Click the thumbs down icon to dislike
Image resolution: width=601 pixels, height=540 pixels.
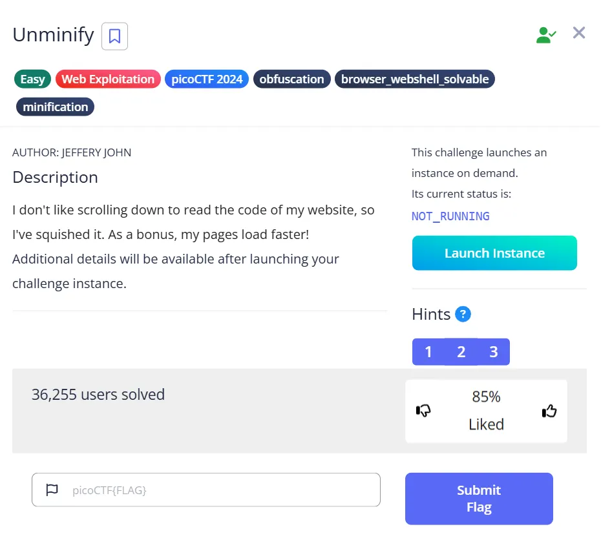point(425,410)
